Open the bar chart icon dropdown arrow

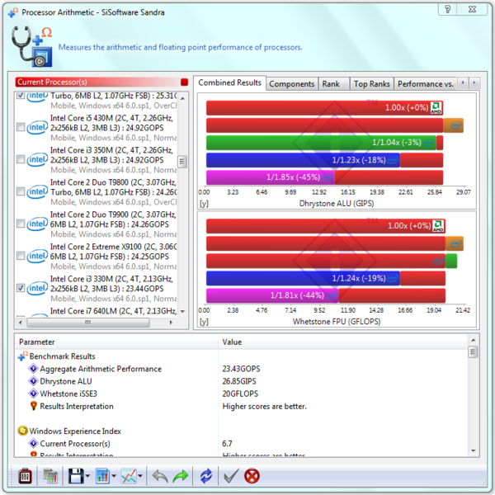(115, 476)
